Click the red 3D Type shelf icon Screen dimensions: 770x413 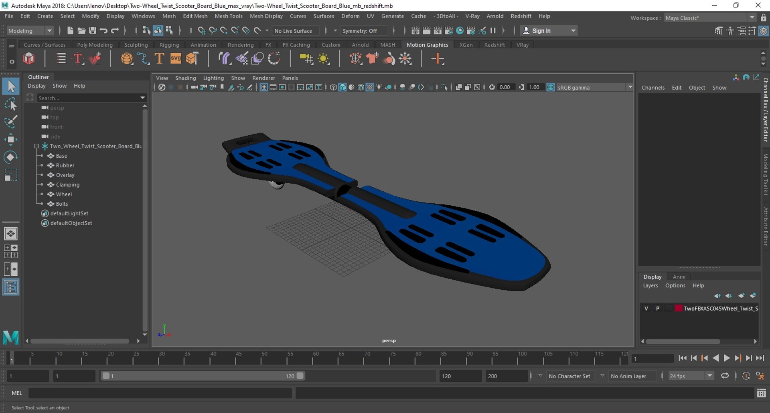coord(78,59)
